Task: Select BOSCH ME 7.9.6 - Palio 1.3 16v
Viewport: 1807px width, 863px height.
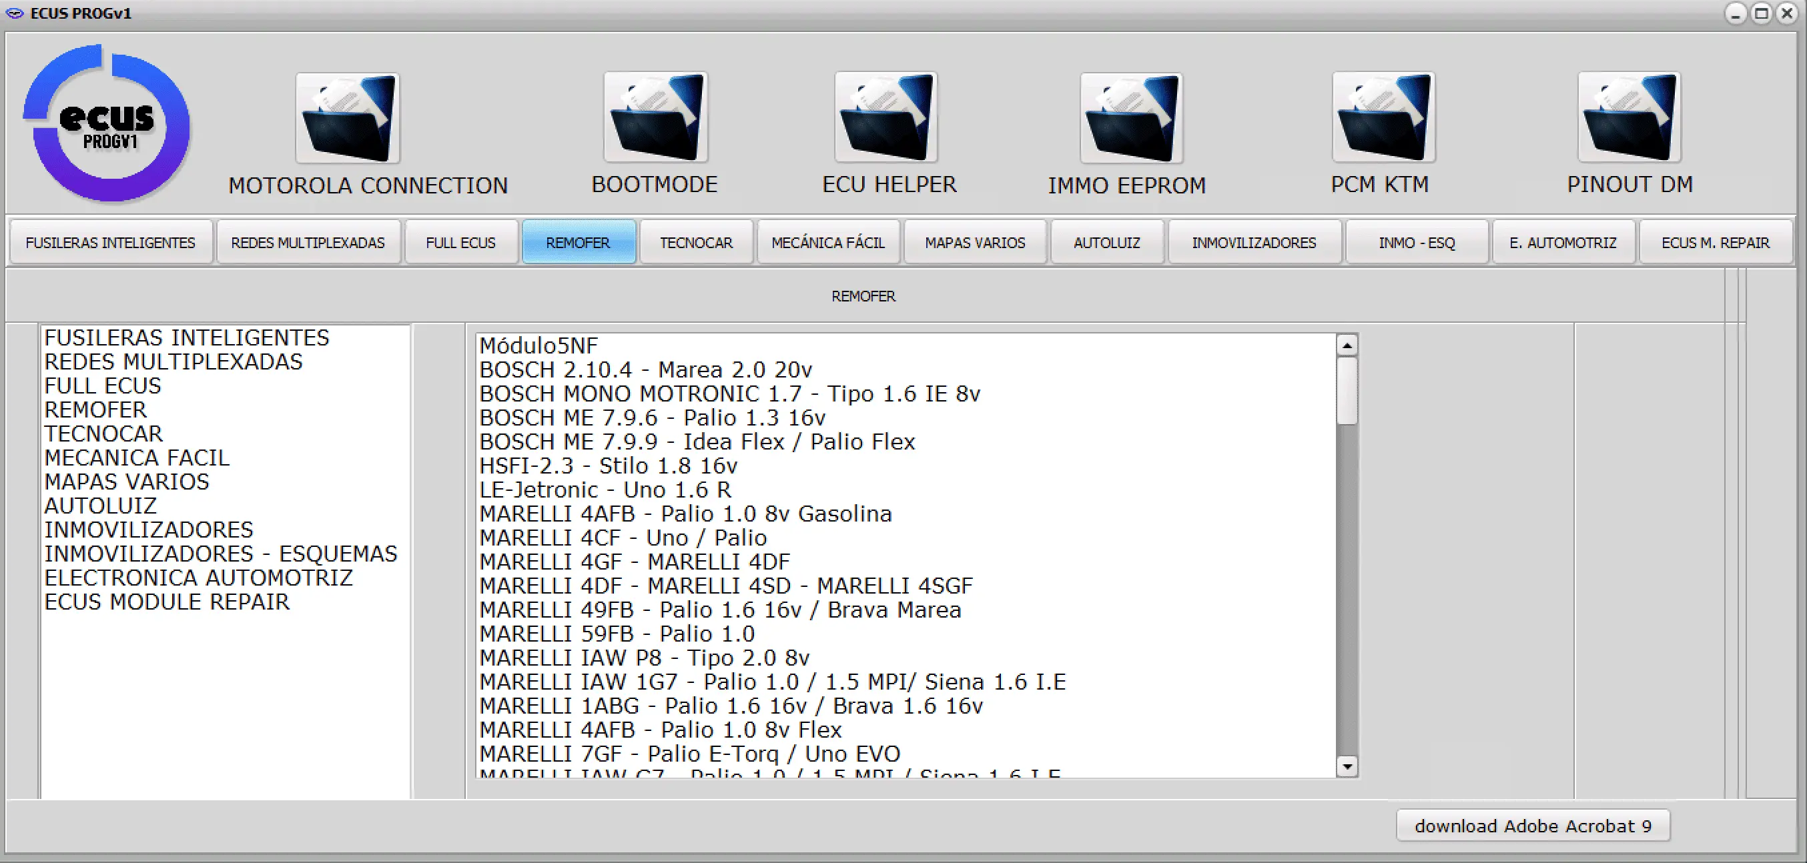Action: pos(653,417)
